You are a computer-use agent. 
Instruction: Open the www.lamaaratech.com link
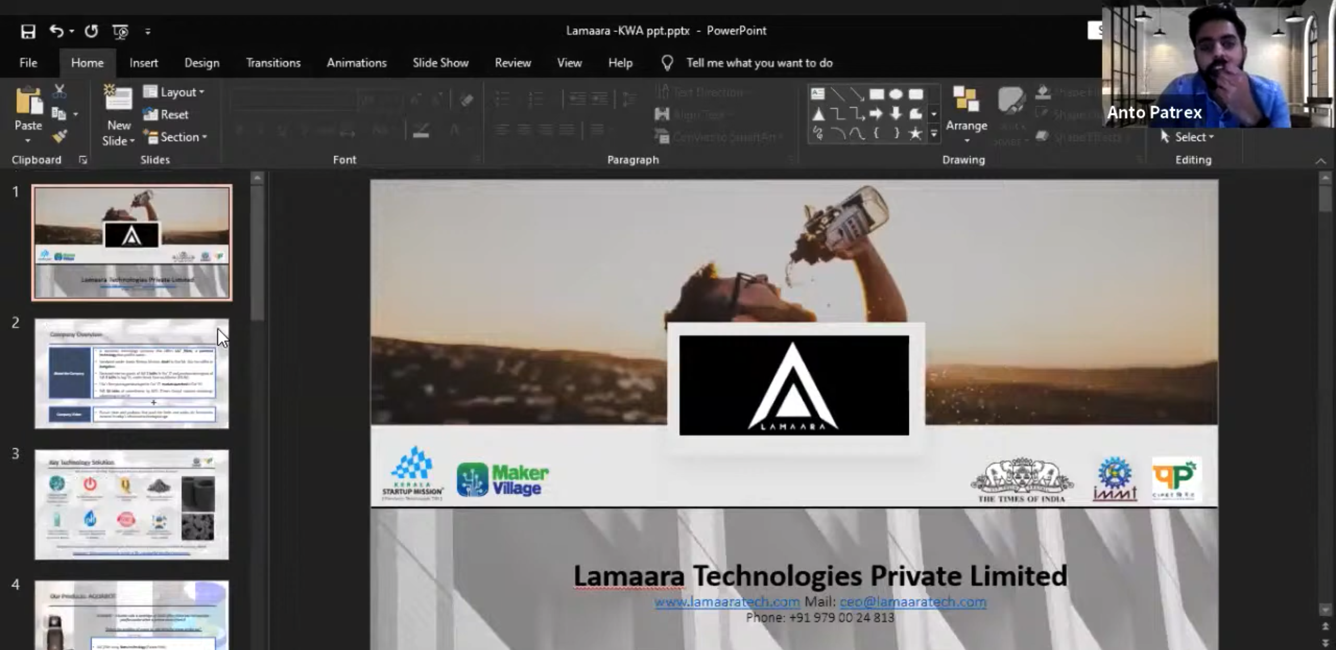pyautogui.click(x=726, y=602)
